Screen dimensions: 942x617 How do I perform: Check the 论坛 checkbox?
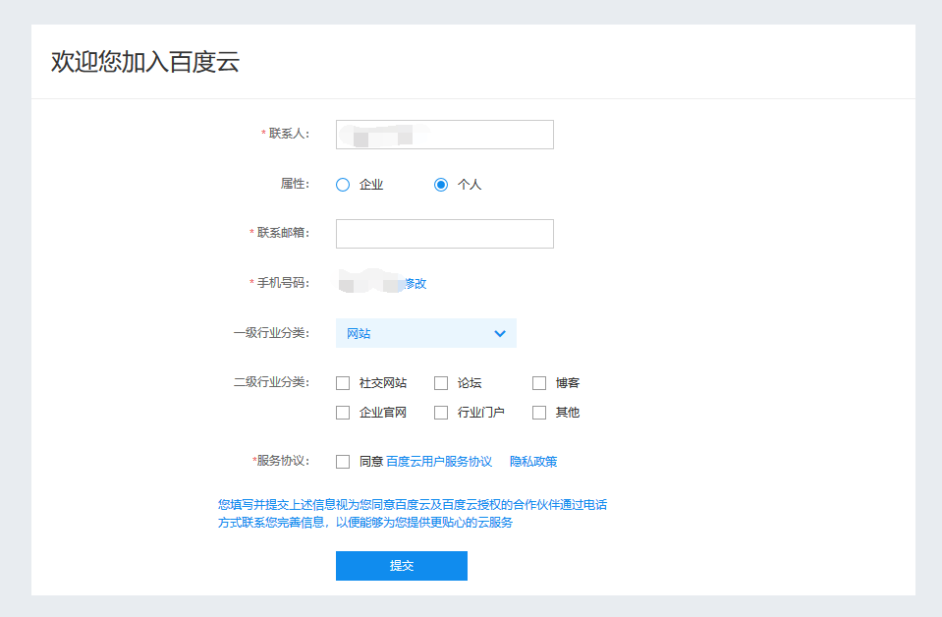[x=441, y=383]
